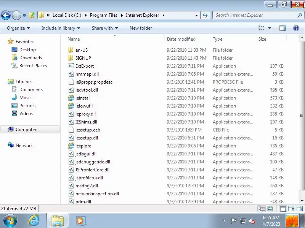Screen dimensions: 305x228
Task: Click the Change your view icon
Action: tap(261, 28)
